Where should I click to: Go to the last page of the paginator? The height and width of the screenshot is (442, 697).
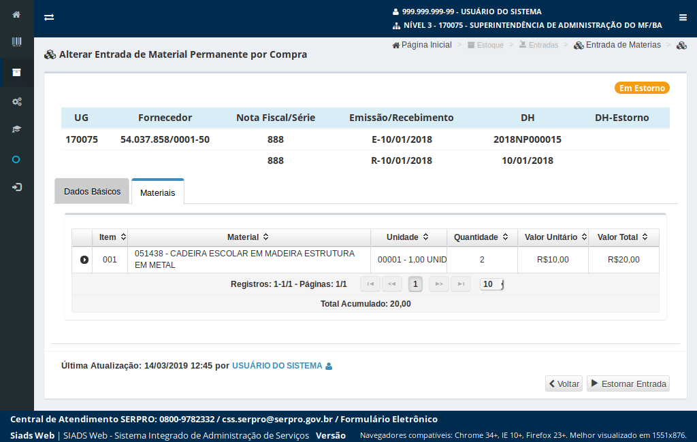coord(461,284)
